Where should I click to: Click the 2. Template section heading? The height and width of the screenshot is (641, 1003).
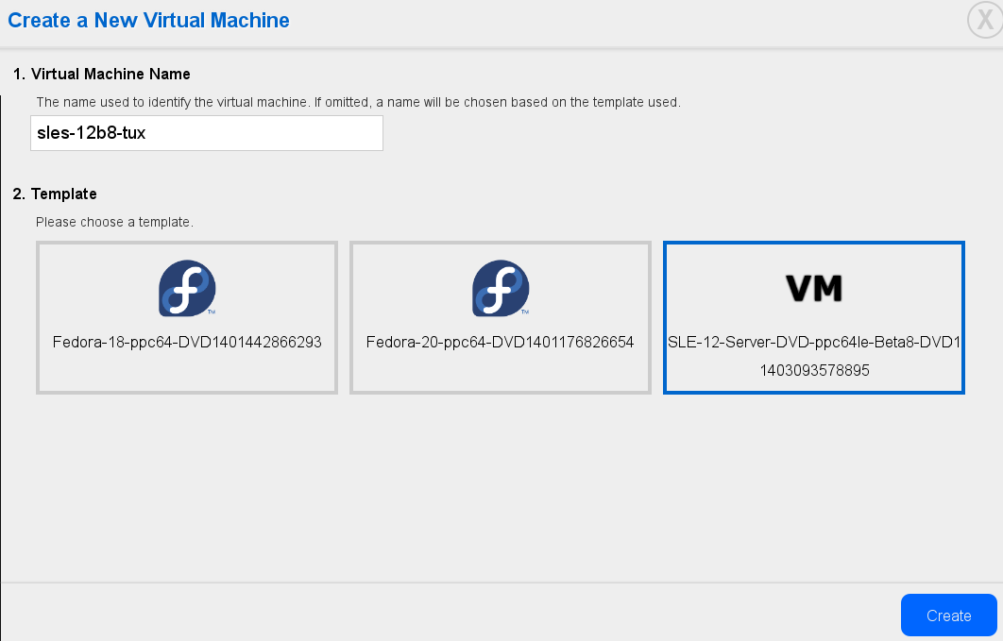(x=55, y=194)
